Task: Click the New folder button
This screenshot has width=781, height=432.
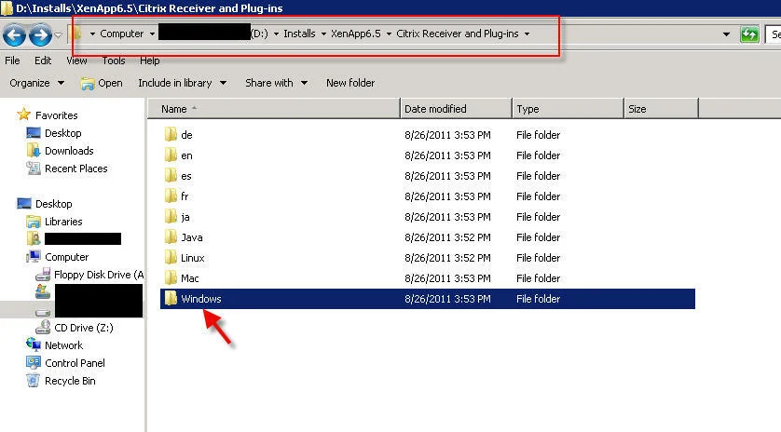Action: 350,83
